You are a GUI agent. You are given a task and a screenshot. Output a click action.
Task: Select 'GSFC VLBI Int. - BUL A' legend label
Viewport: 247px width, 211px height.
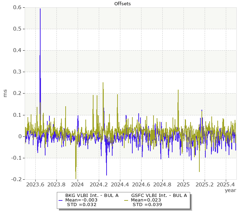tap(159, 196)
